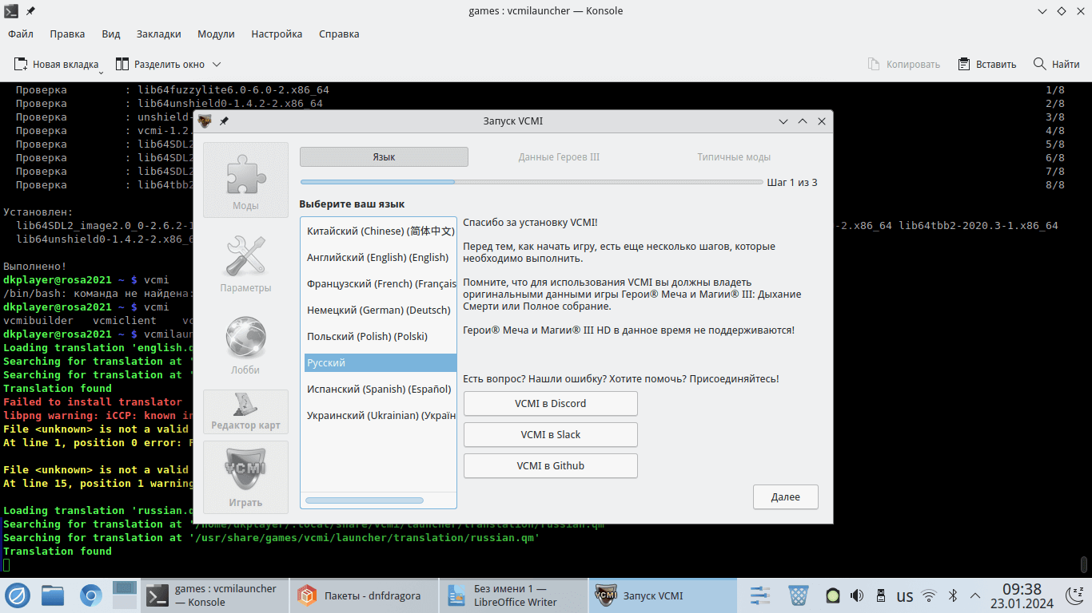Open system settings sliders tray icon
The image size is (1092, 613).
click(x=760, y=595)
